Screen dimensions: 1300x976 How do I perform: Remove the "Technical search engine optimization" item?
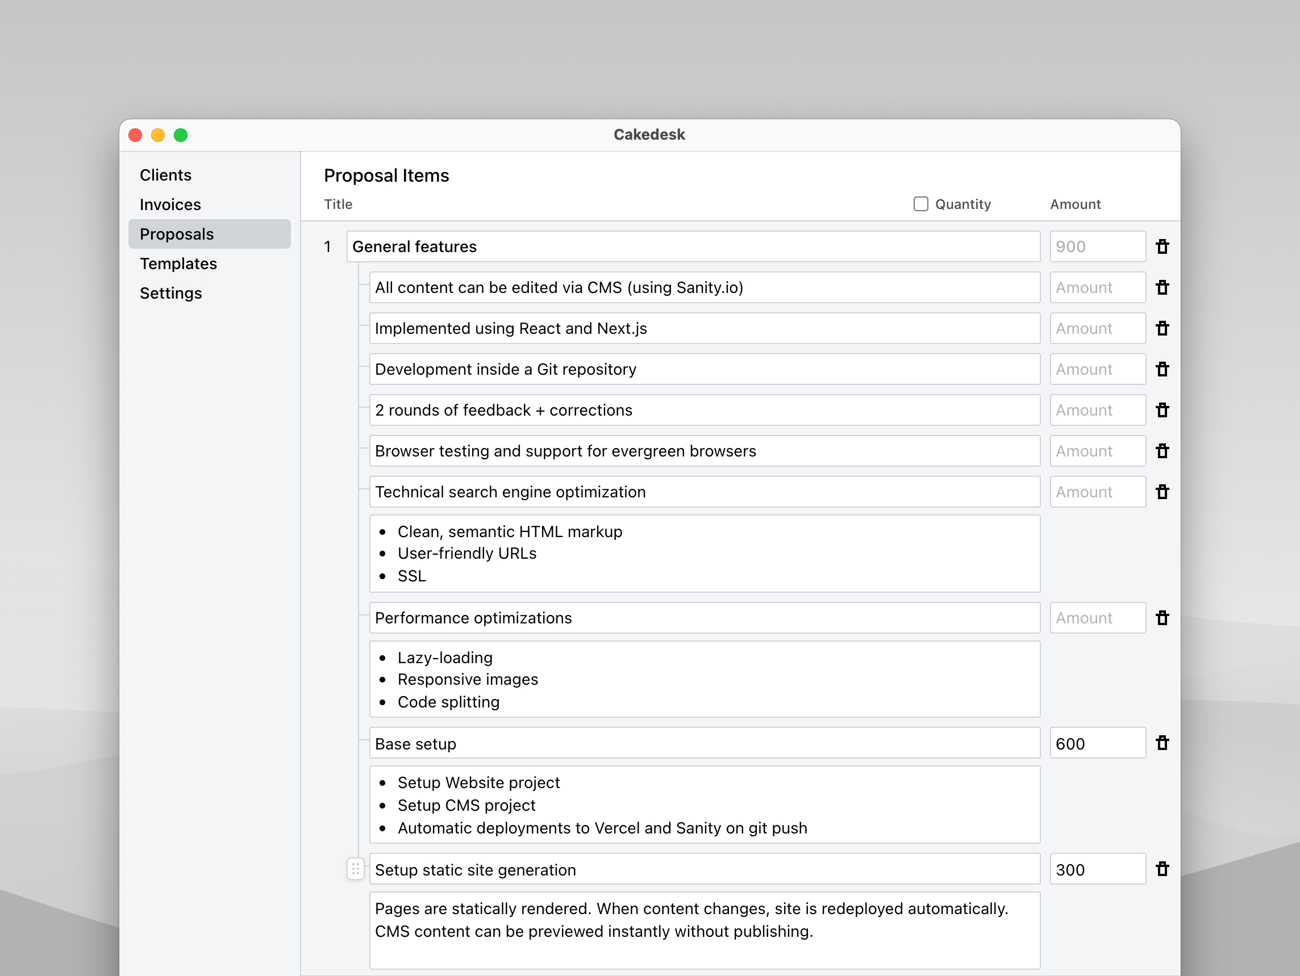point(1162,492)
